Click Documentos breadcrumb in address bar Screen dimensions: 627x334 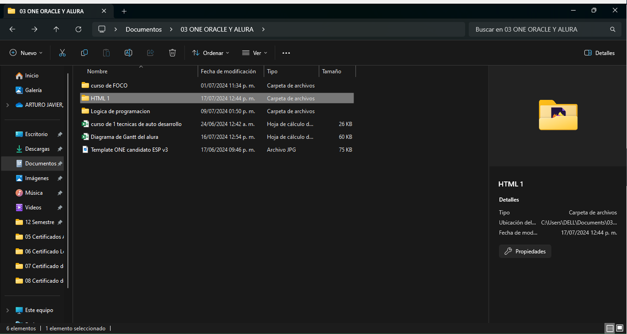click(x=144, y=29)
